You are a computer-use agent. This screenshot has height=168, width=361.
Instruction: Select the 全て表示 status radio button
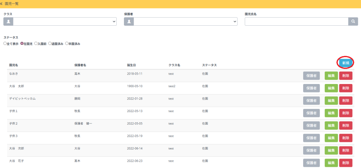click(x=5, y=44)
